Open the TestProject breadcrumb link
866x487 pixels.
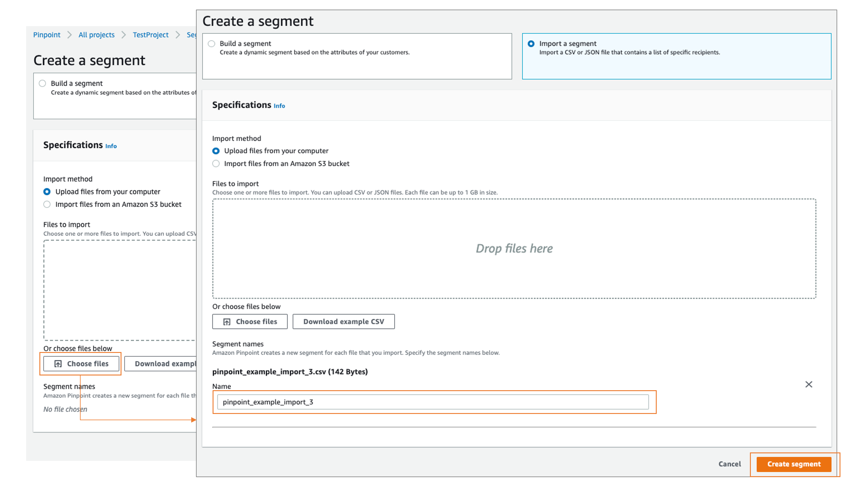150,35
